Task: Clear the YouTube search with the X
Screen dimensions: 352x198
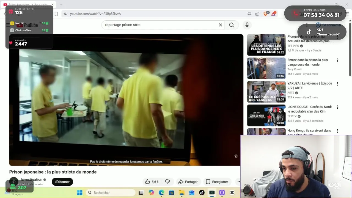Action: (x=220, y=25)
